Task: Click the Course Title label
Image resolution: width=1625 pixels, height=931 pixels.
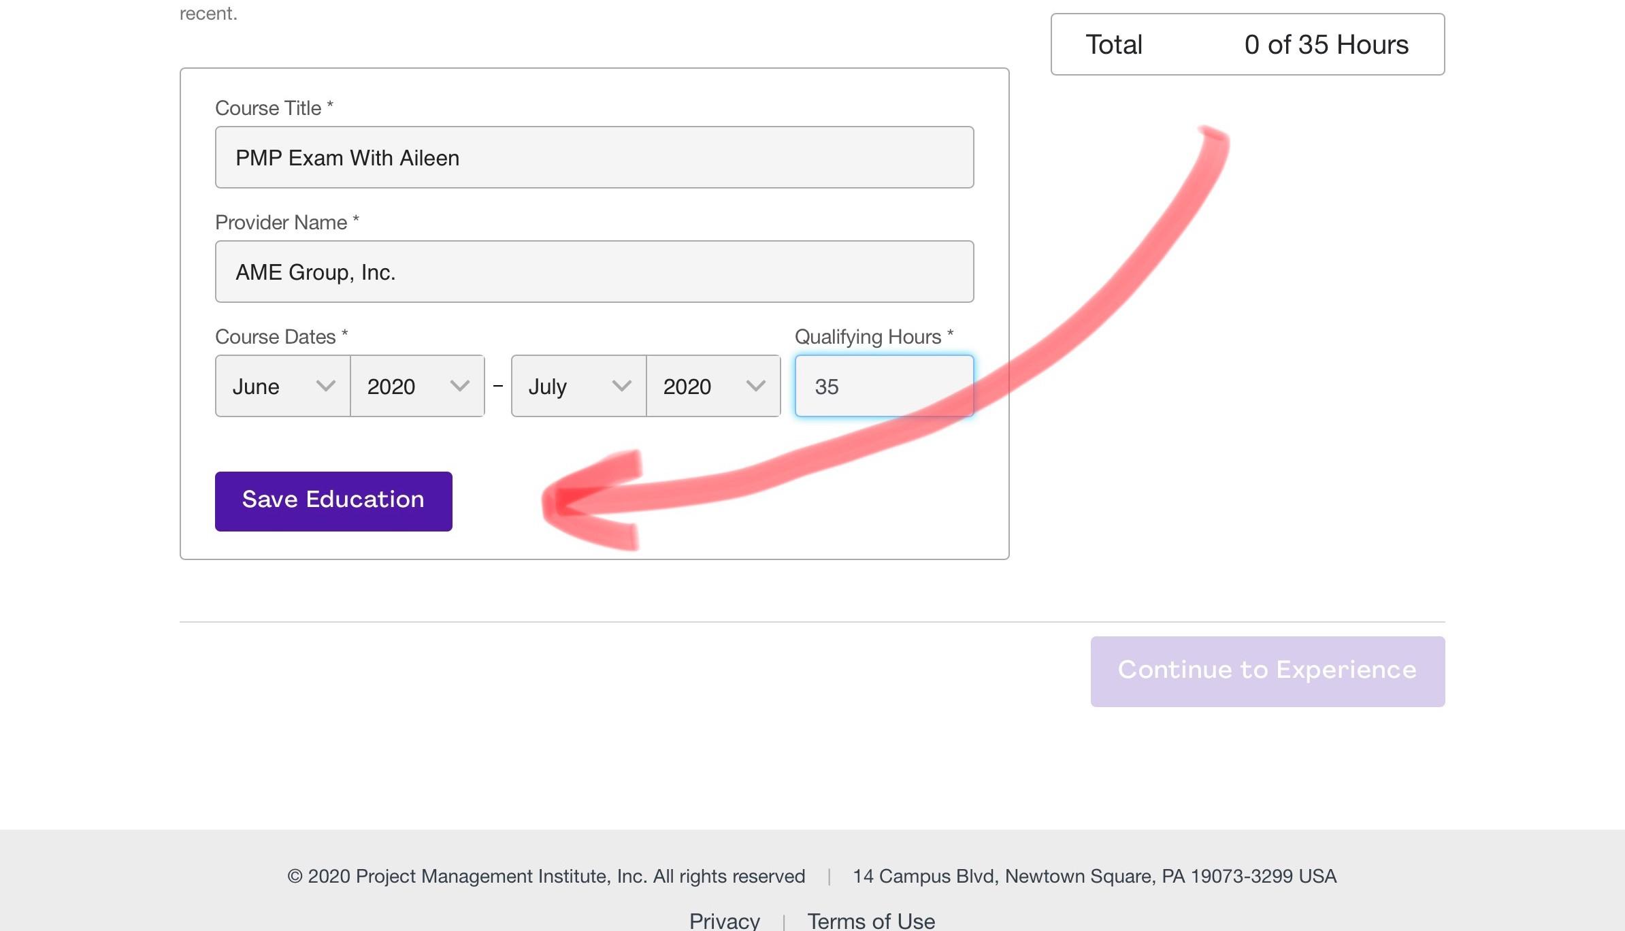Action: (268, 108)
